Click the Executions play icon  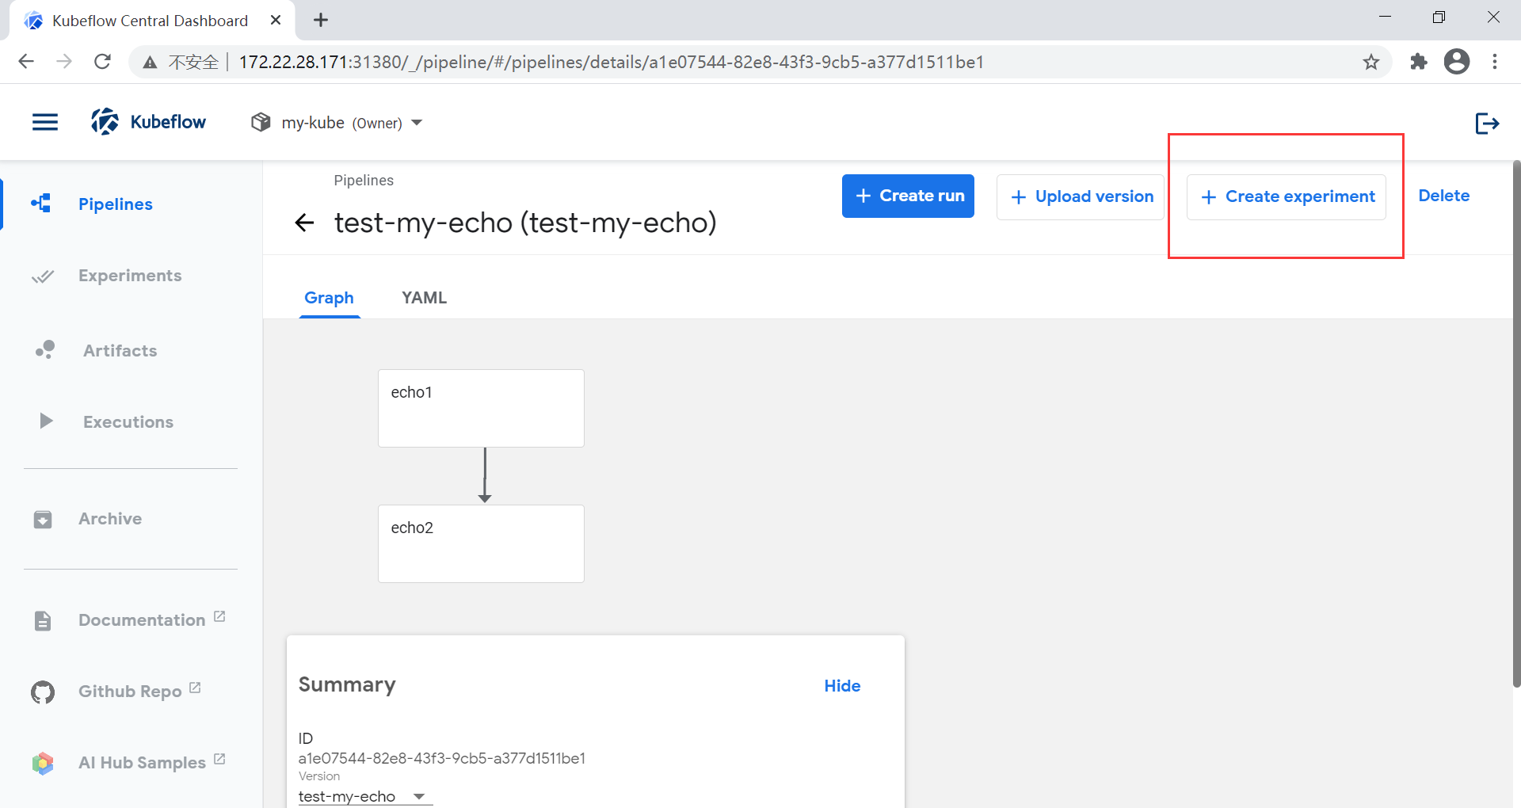coord(46,421)
